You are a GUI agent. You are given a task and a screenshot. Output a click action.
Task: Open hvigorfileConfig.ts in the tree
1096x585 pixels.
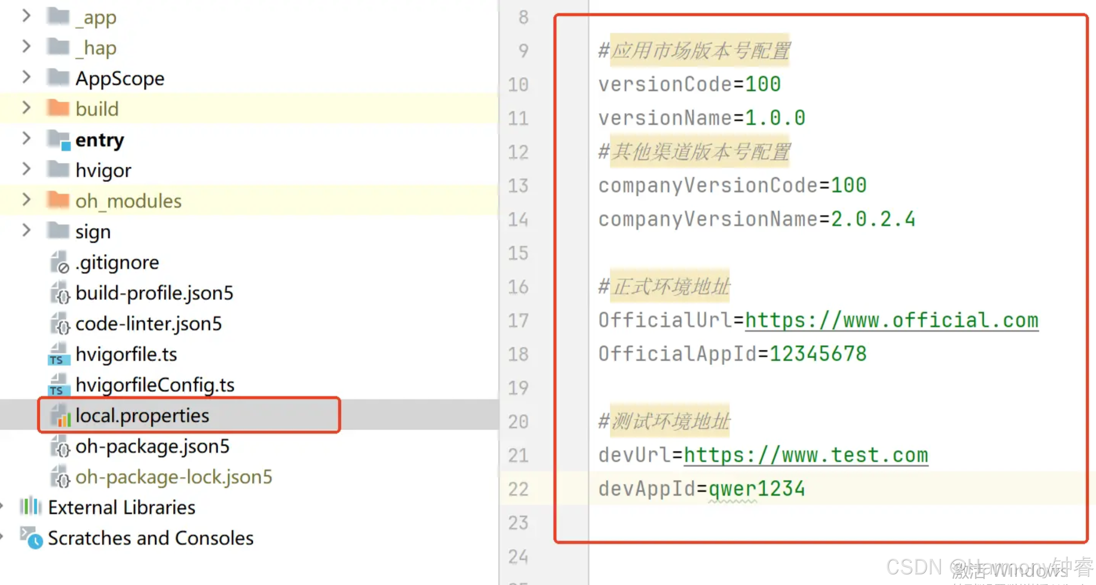click(x=155, y=385)
